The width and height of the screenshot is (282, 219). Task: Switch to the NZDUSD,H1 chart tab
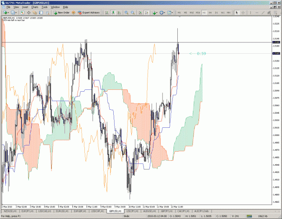point(10,211)
